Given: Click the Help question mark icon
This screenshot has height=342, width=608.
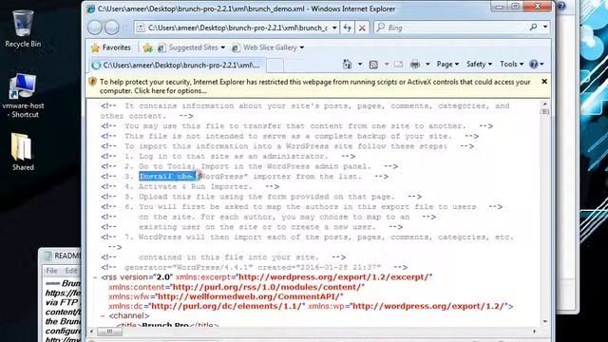Looking at the screenshot, I should 534,64.
